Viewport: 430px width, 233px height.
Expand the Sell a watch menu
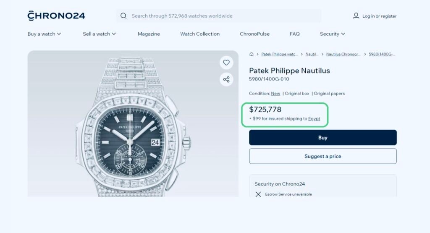[x=100, y=34]
